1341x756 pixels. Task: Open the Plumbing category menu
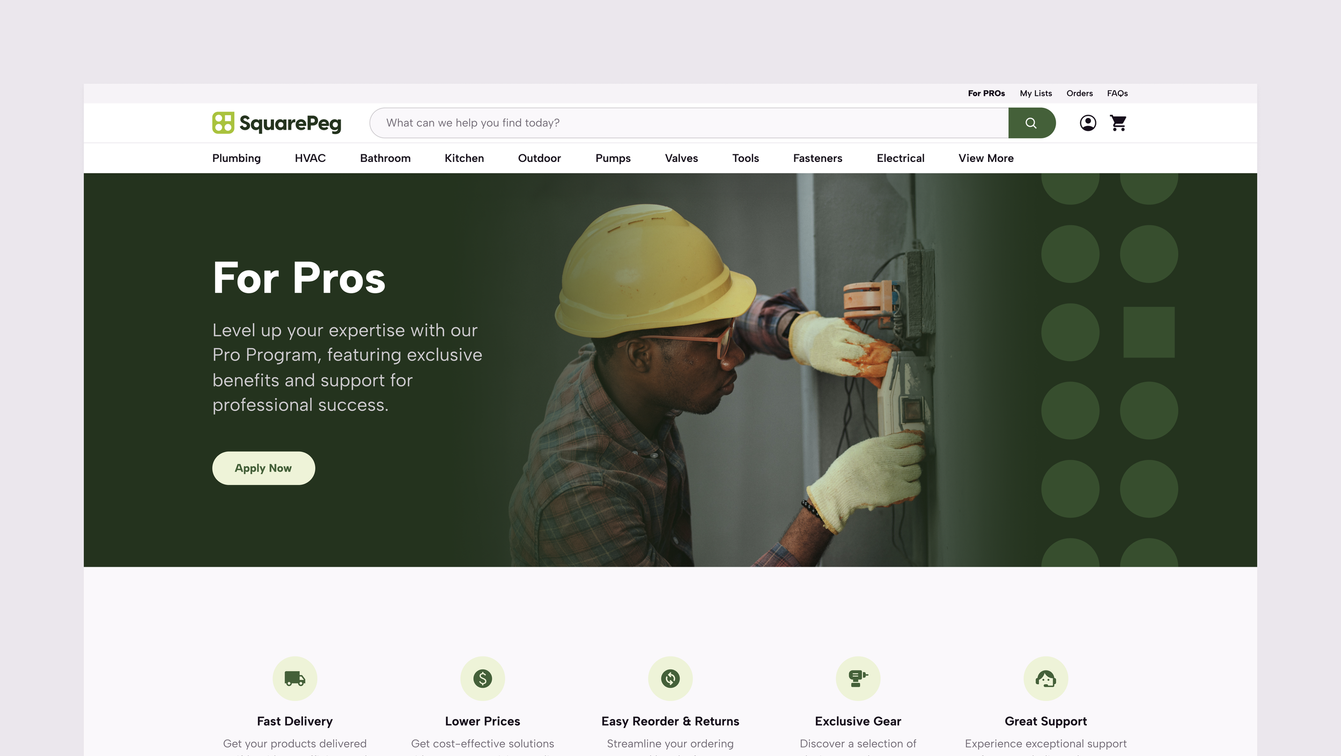237,158
